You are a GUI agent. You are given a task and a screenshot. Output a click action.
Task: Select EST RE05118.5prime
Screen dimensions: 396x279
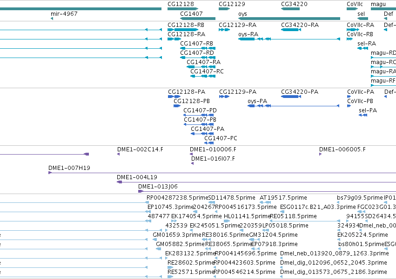(x=305, y=221)
